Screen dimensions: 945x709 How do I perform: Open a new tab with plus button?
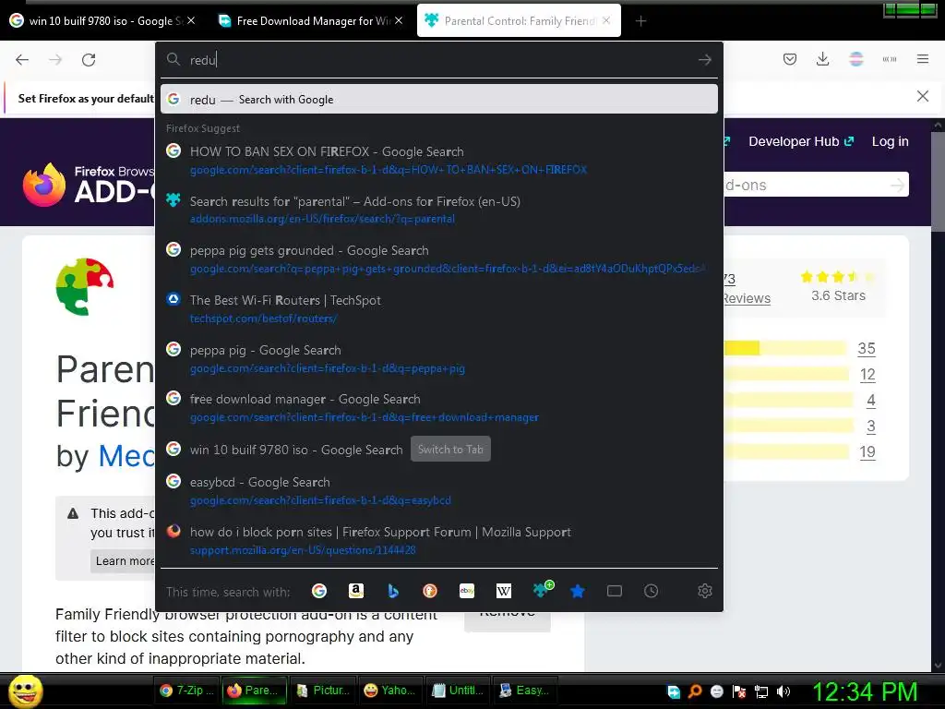coord(640,21)
